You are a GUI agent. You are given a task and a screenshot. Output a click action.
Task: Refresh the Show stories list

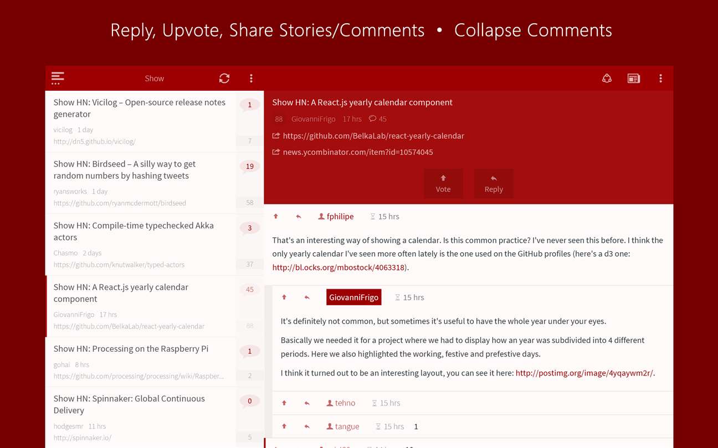[x=224, y=78]
